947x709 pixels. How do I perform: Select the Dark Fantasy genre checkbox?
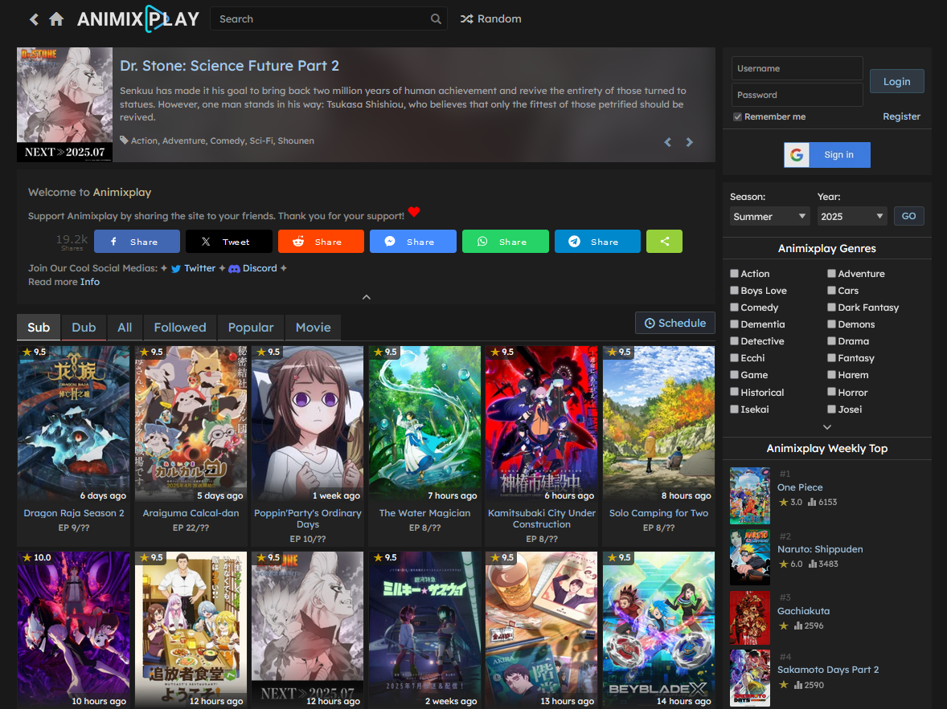[832, 308]
